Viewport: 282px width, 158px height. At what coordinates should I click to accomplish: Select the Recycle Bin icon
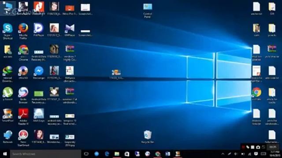[148, 136]
